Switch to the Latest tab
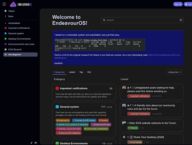This screenshot has width=192, height=145. pyautogui.click(x=72, y=72)
